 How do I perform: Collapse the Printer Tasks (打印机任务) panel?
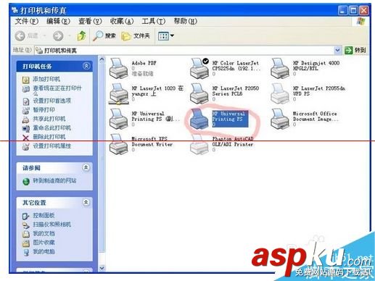coord(86,66)
